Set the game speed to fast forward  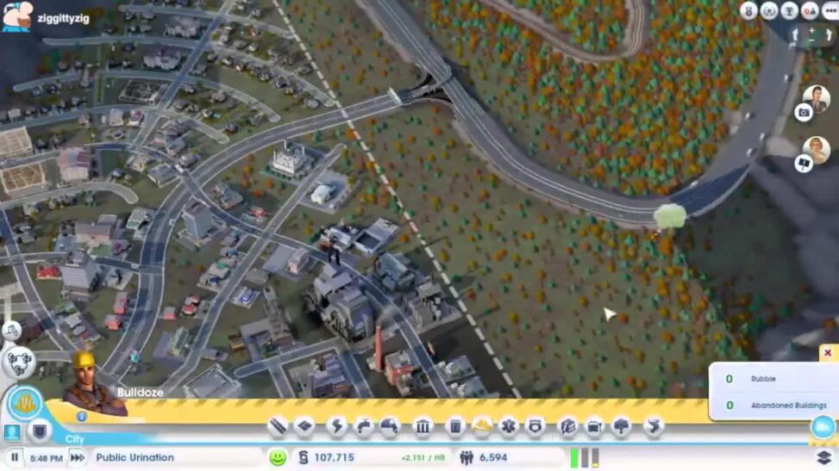click(78, 457)
